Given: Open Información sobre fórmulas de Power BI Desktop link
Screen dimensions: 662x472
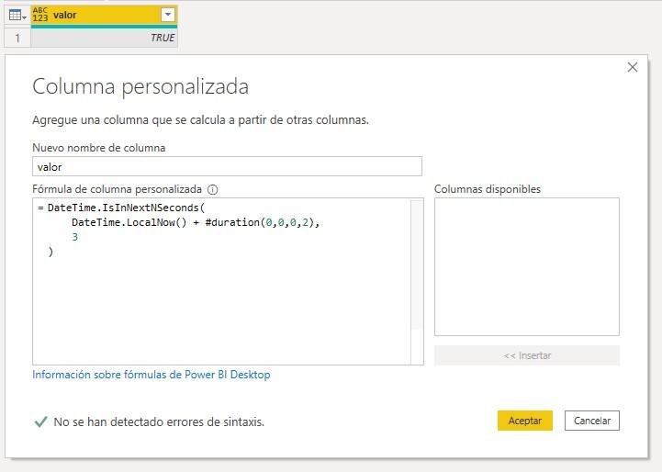Looking at the screenshot, I should pos(151,375).
